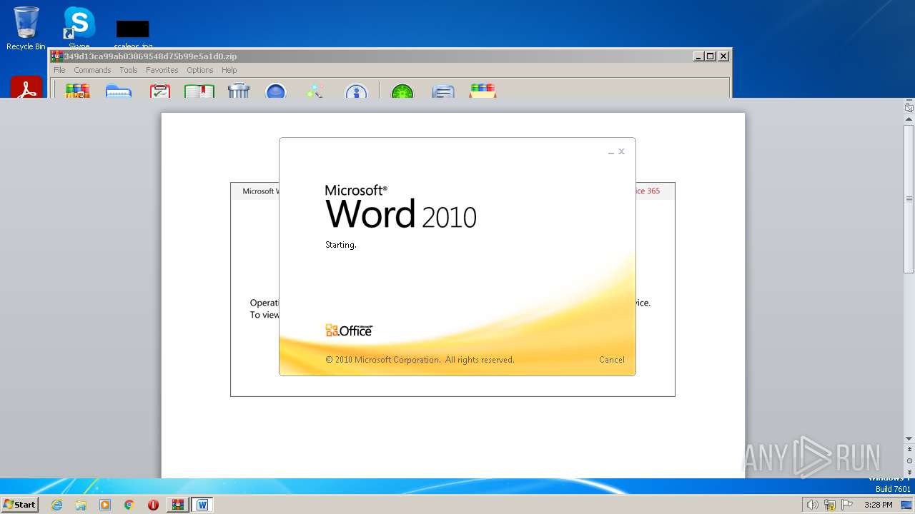Open the Start menu
Viewport: 915px width, 514px height.
[x=19, y=505]
